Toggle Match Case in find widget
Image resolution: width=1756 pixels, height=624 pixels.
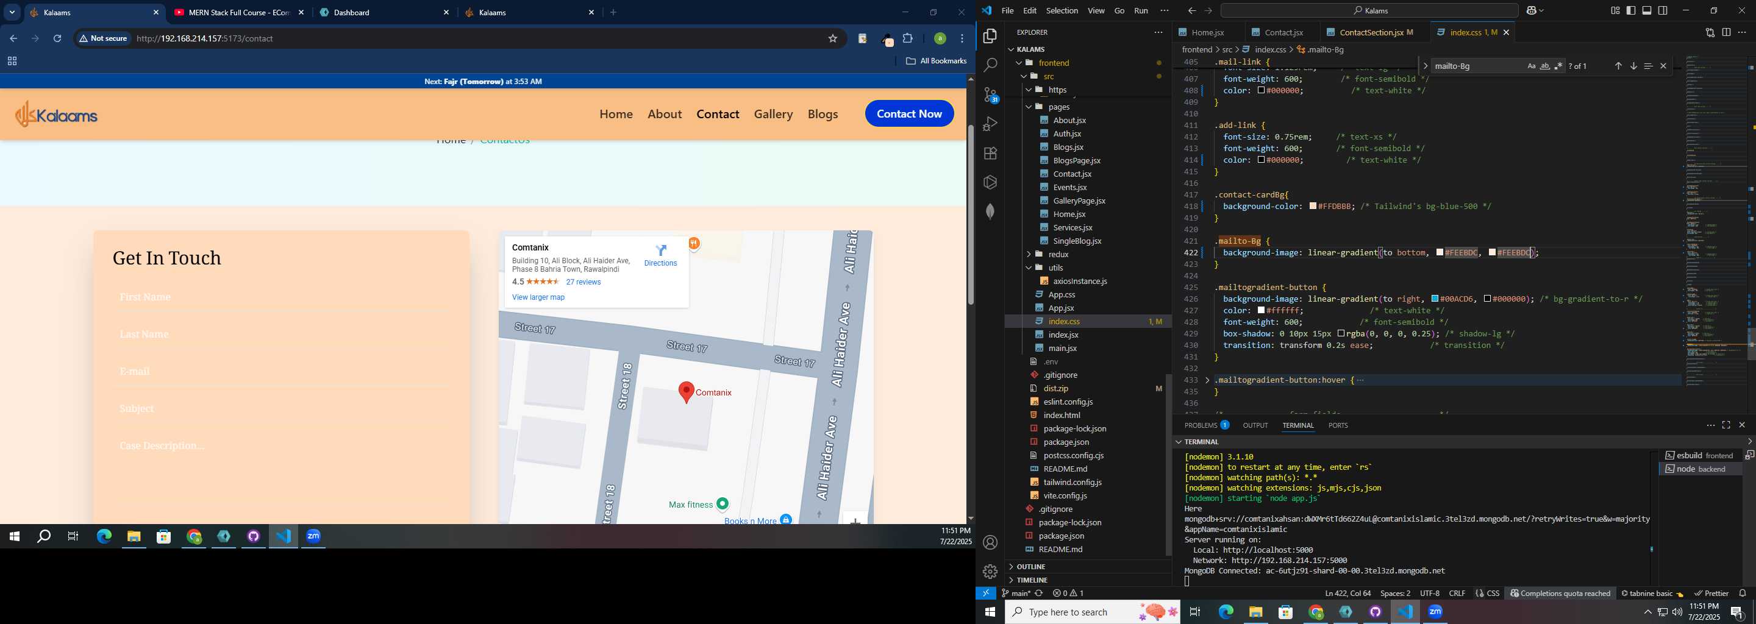[1531, 66]
